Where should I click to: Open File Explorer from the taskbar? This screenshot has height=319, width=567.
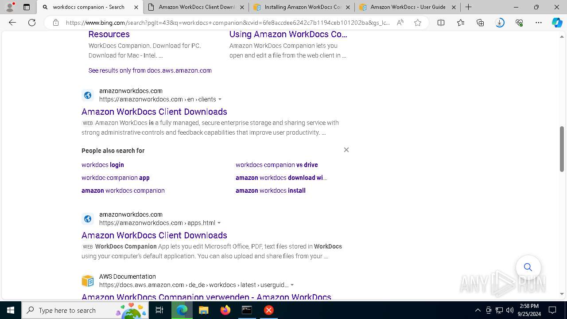(203, 310)
